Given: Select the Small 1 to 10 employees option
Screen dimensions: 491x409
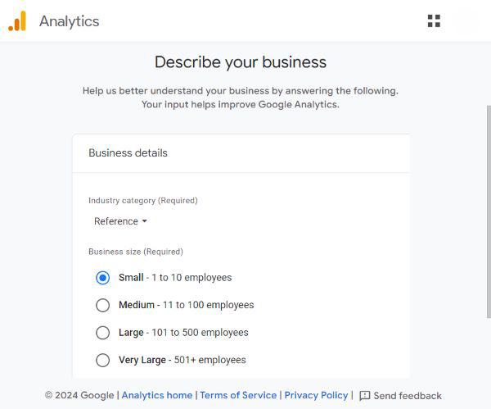Looking at the screenshot, I should [x=102, y=278].
